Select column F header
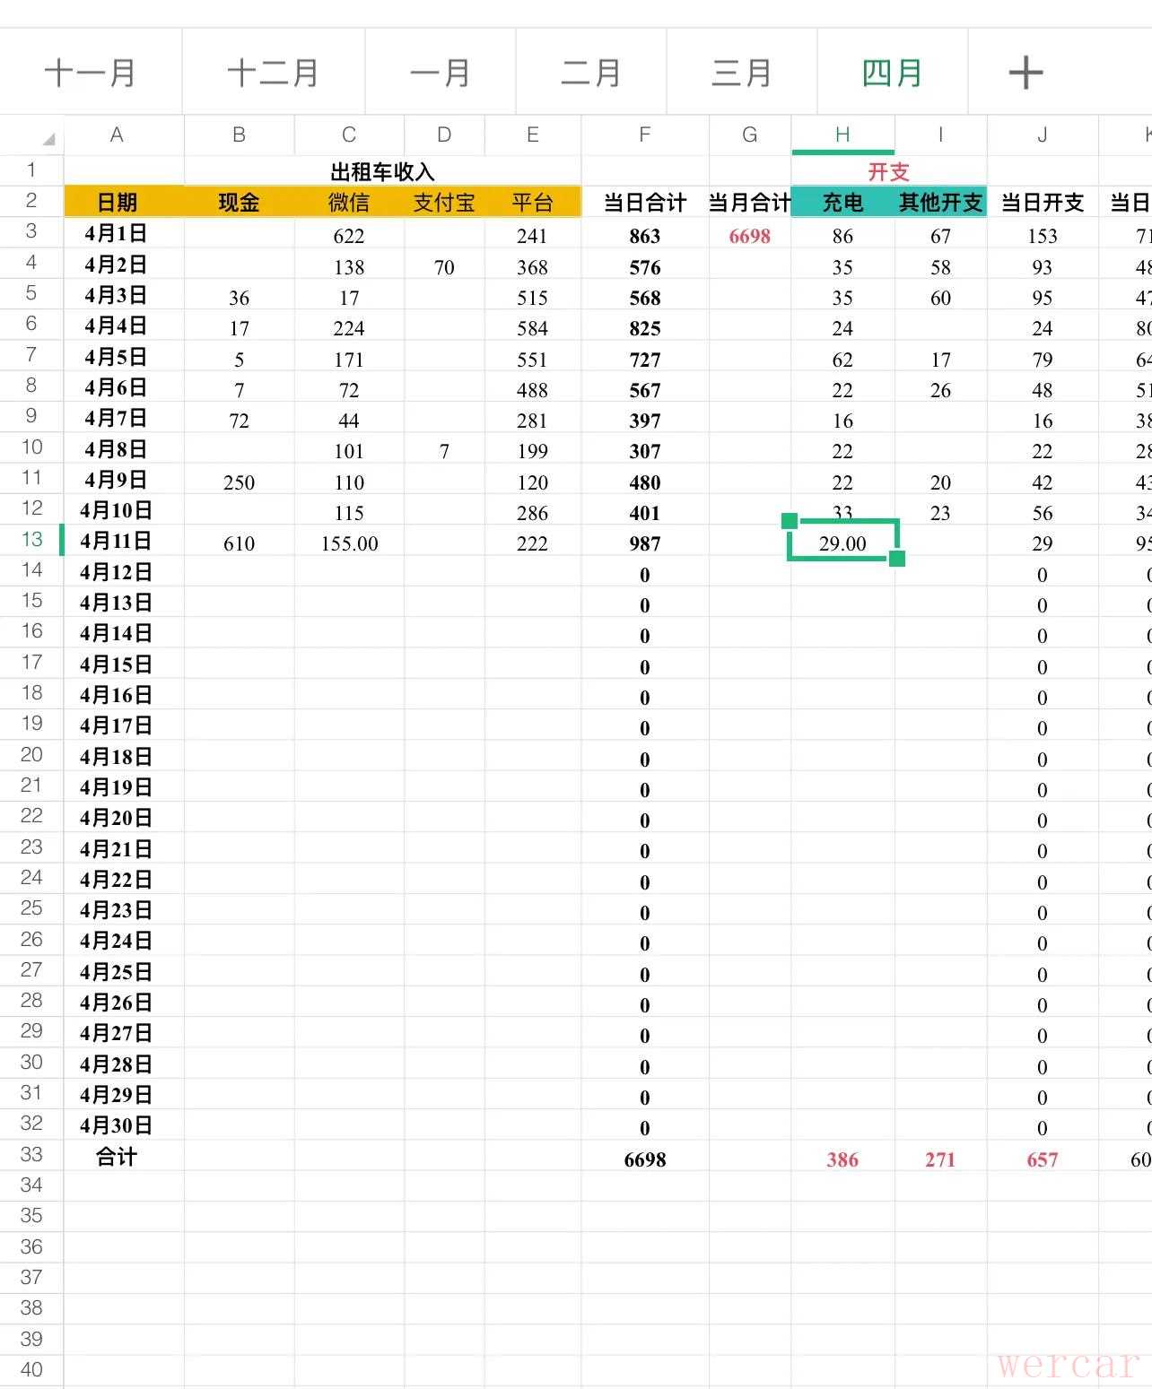Screen dimensions: 1152x1389 pos(644,135)
